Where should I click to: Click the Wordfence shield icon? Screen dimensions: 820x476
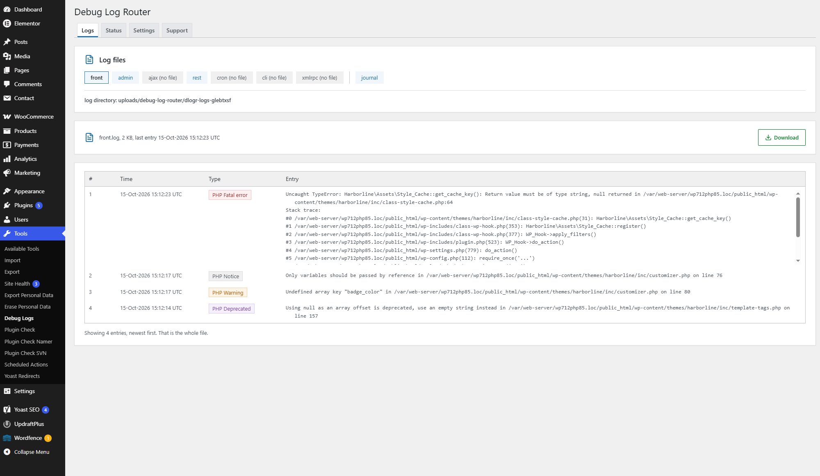click(7, 438)
